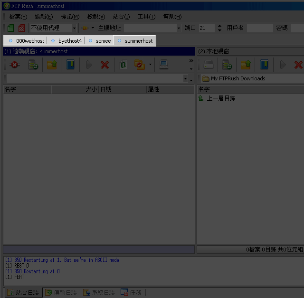Image resolution: width=304 pixels, height=298 pixels.
Task: Switch to the 站台日誌 log tab
Action: coord(23,292)
